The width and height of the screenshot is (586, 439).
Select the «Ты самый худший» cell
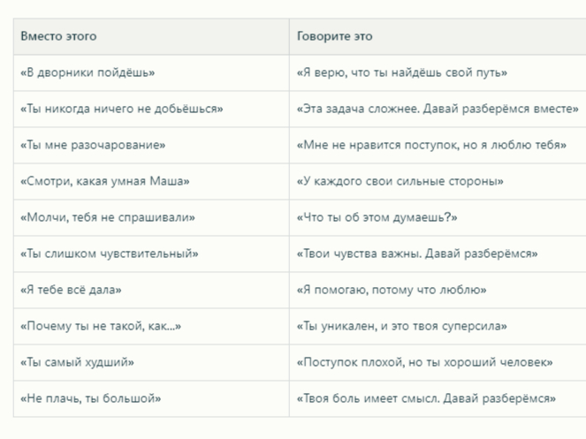coord(78,362)
